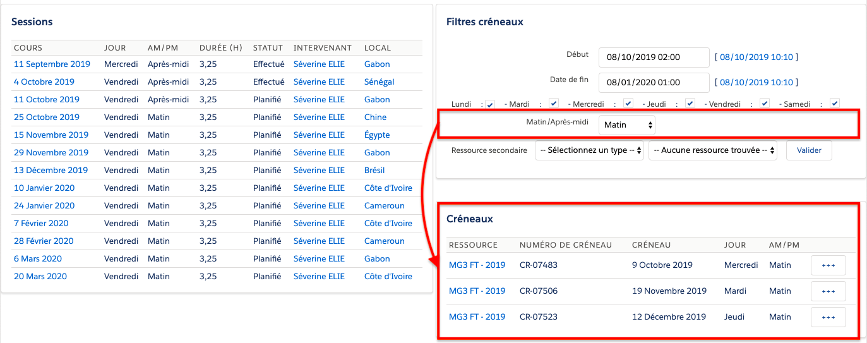Click Séverine ELIE on the 20 Mars 2020 row
This screenshot has width=867, height=343.
319,277
